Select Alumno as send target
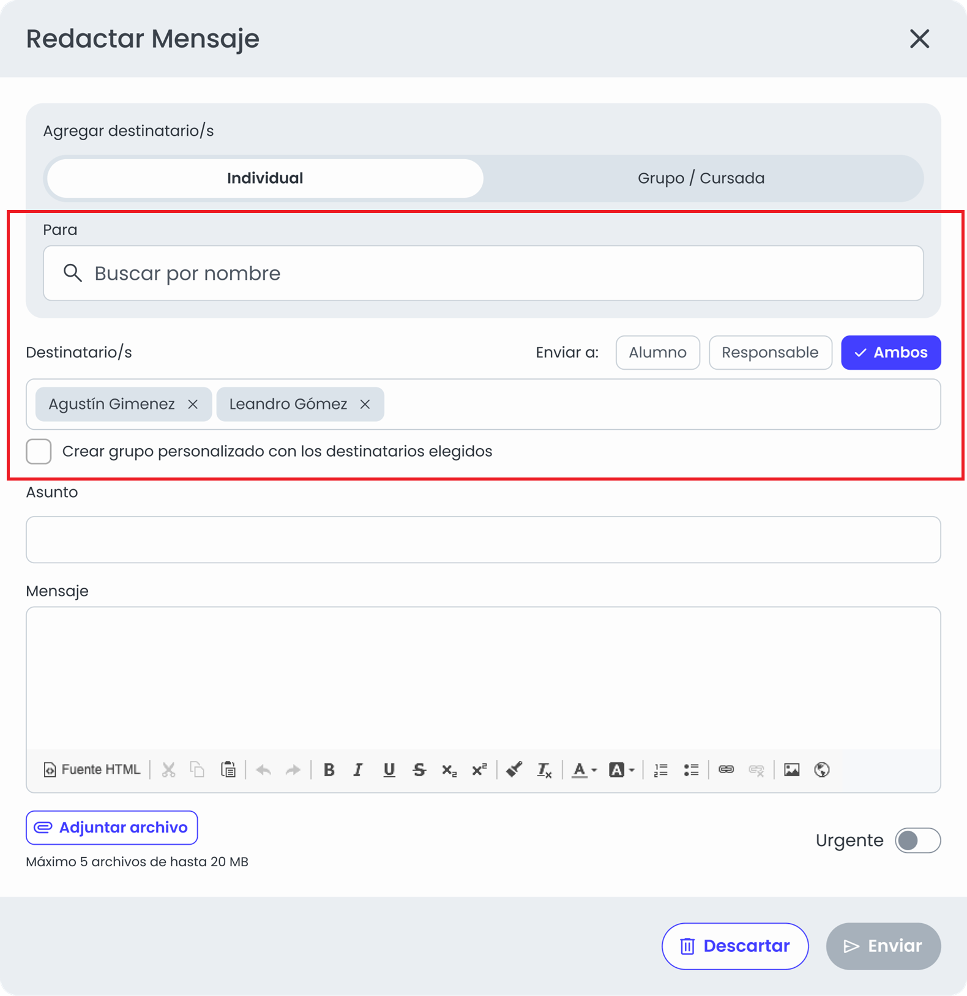967x996 pixels. (657, 353)
